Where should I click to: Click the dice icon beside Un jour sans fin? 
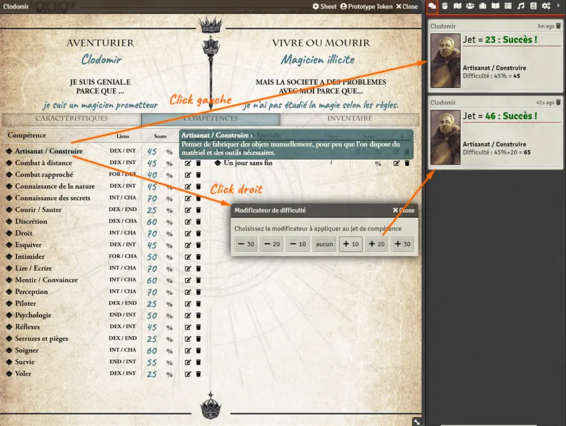click(218, 163)
